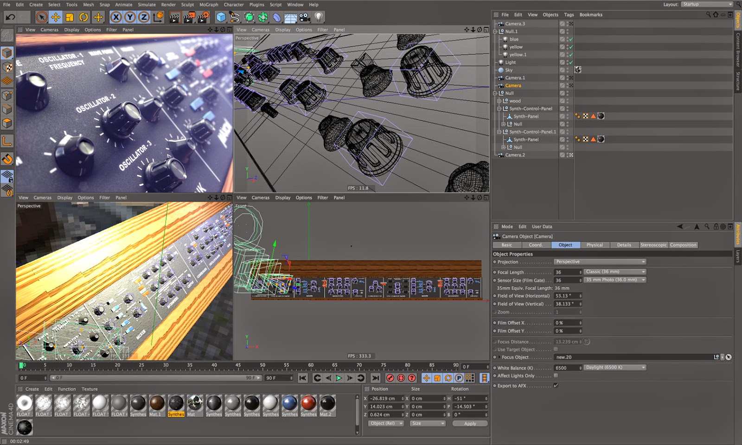Toggle visibility checkmark for blue light
Viewport: 742px width, 445px height.
(571, 39)
